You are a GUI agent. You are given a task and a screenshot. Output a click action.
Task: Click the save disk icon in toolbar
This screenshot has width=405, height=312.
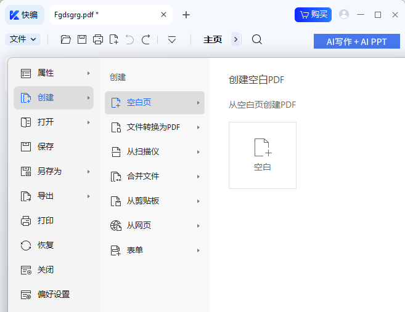(x=82, y=39)
